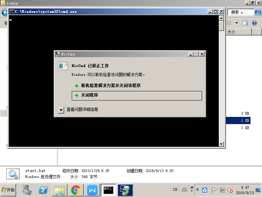Image resolution: width=262 pixels, height=197 pixels.
Task: Open Server Manager from the taskbar
Action: pos(27,190)
